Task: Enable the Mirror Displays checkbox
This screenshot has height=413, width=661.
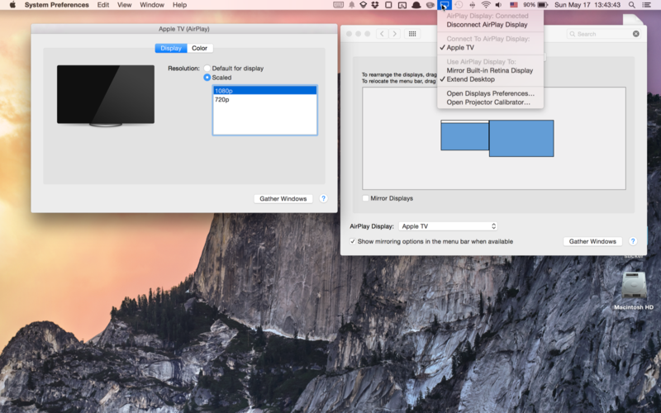Action: (x=365, y=198)
